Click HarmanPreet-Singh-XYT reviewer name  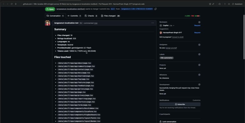pos(172,33)
